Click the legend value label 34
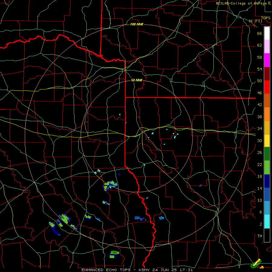 (x=260, y=129)
